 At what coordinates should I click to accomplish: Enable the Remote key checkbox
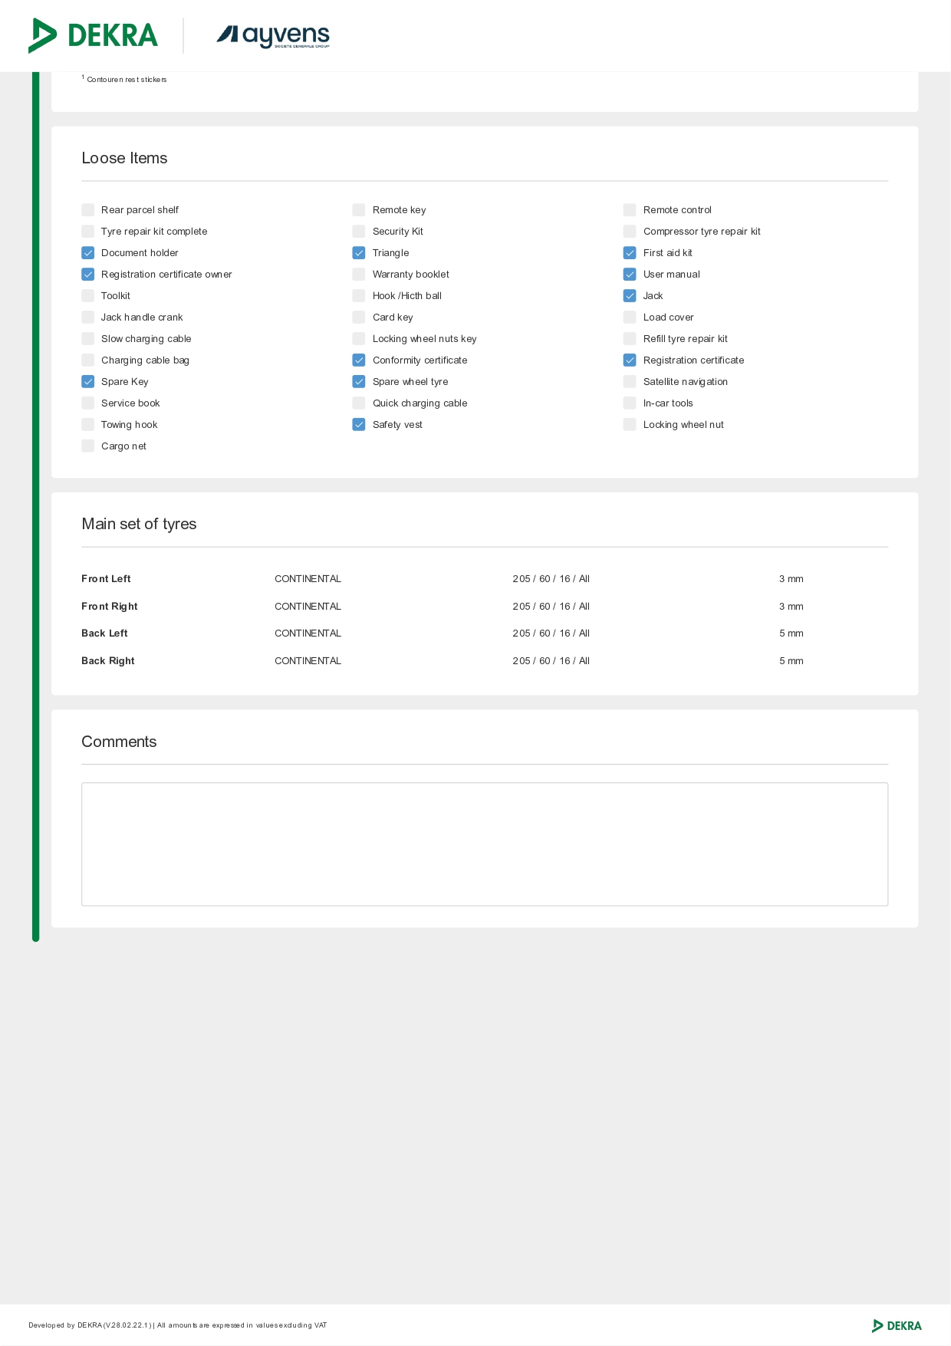[x=359, y=210]
